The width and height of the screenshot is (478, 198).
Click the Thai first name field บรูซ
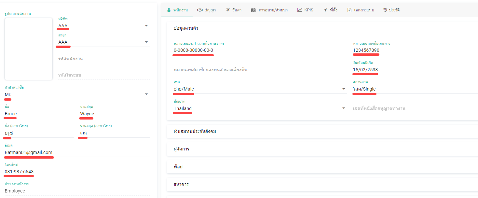tap(39, 133)
